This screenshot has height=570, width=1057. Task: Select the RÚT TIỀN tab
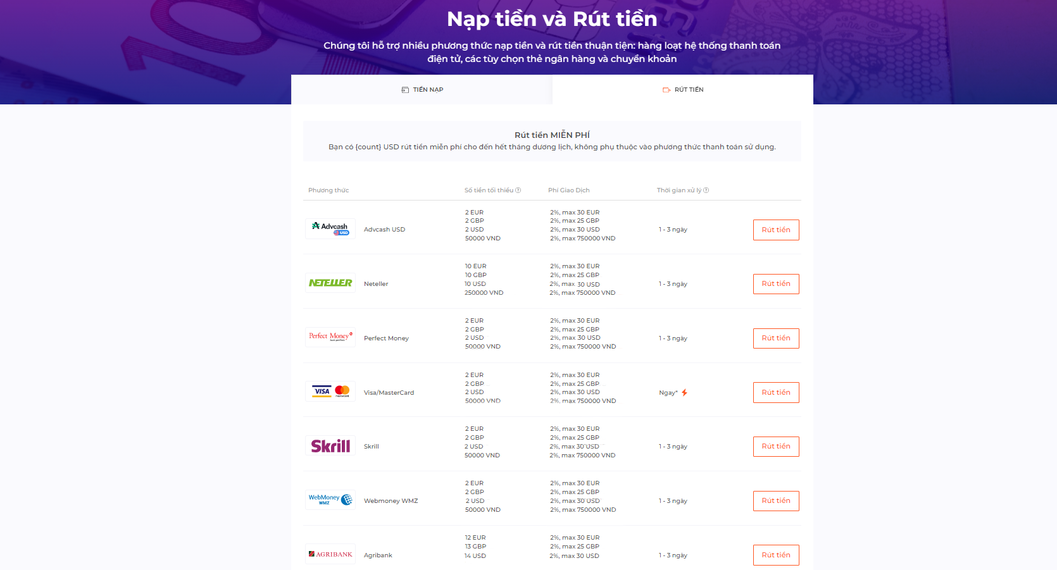683,90
